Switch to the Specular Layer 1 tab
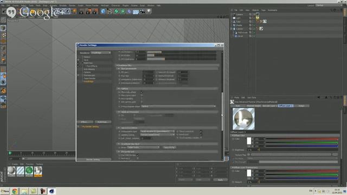347x195 pixels. 269,106
